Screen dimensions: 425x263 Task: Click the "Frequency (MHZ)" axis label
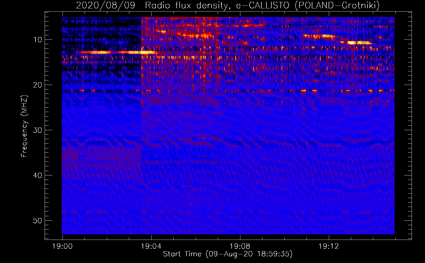coord(24,126)
